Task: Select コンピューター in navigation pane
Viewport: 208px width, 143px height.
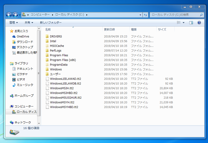Action: [x=24, y=106]
